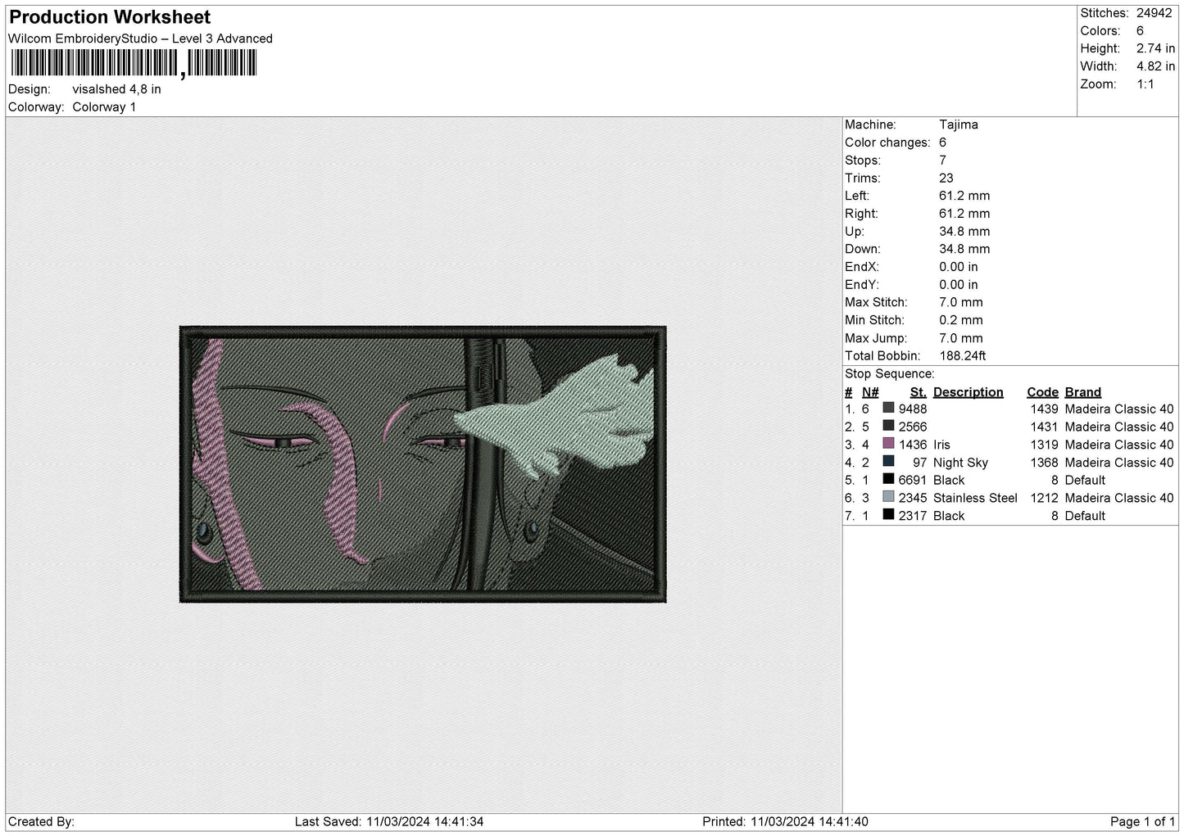The image size is (1184, 836).
Task: Click the Brand column header
Action: point(1082,392)
